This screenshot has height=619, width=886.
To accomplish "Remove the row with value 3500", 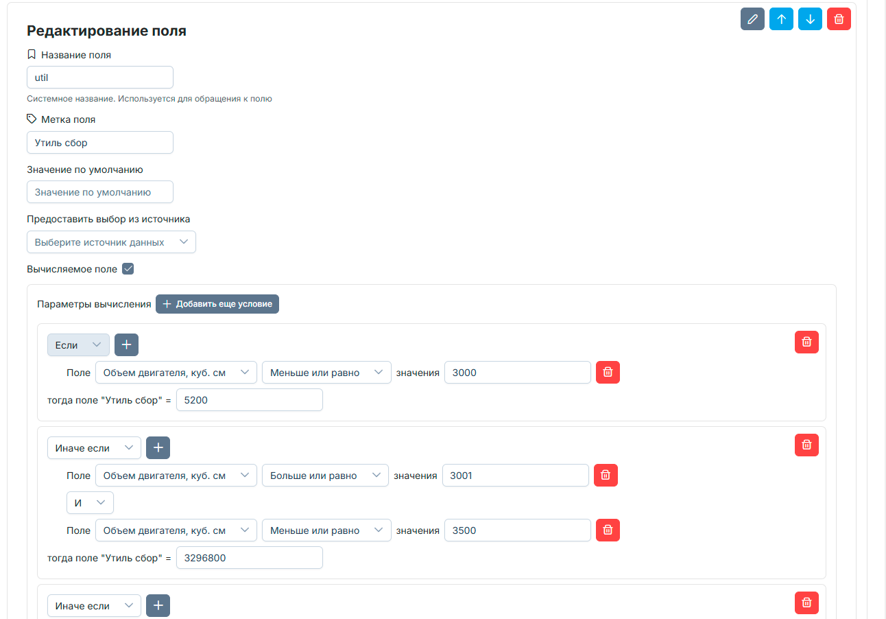I will (x=608, y=530).
